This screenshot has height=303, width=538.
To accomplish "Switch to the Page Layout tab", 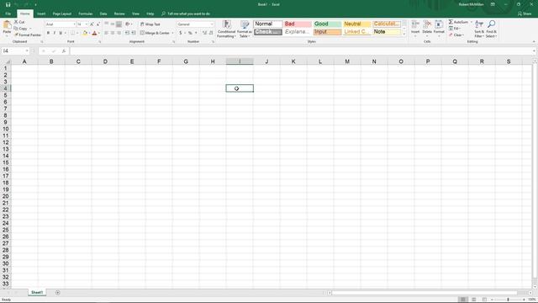I will [61, 13].
